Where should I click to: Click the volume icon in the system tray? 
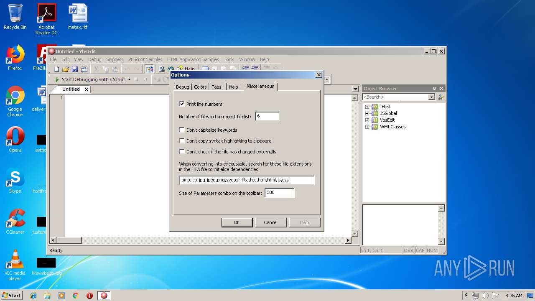click(485, 296)
